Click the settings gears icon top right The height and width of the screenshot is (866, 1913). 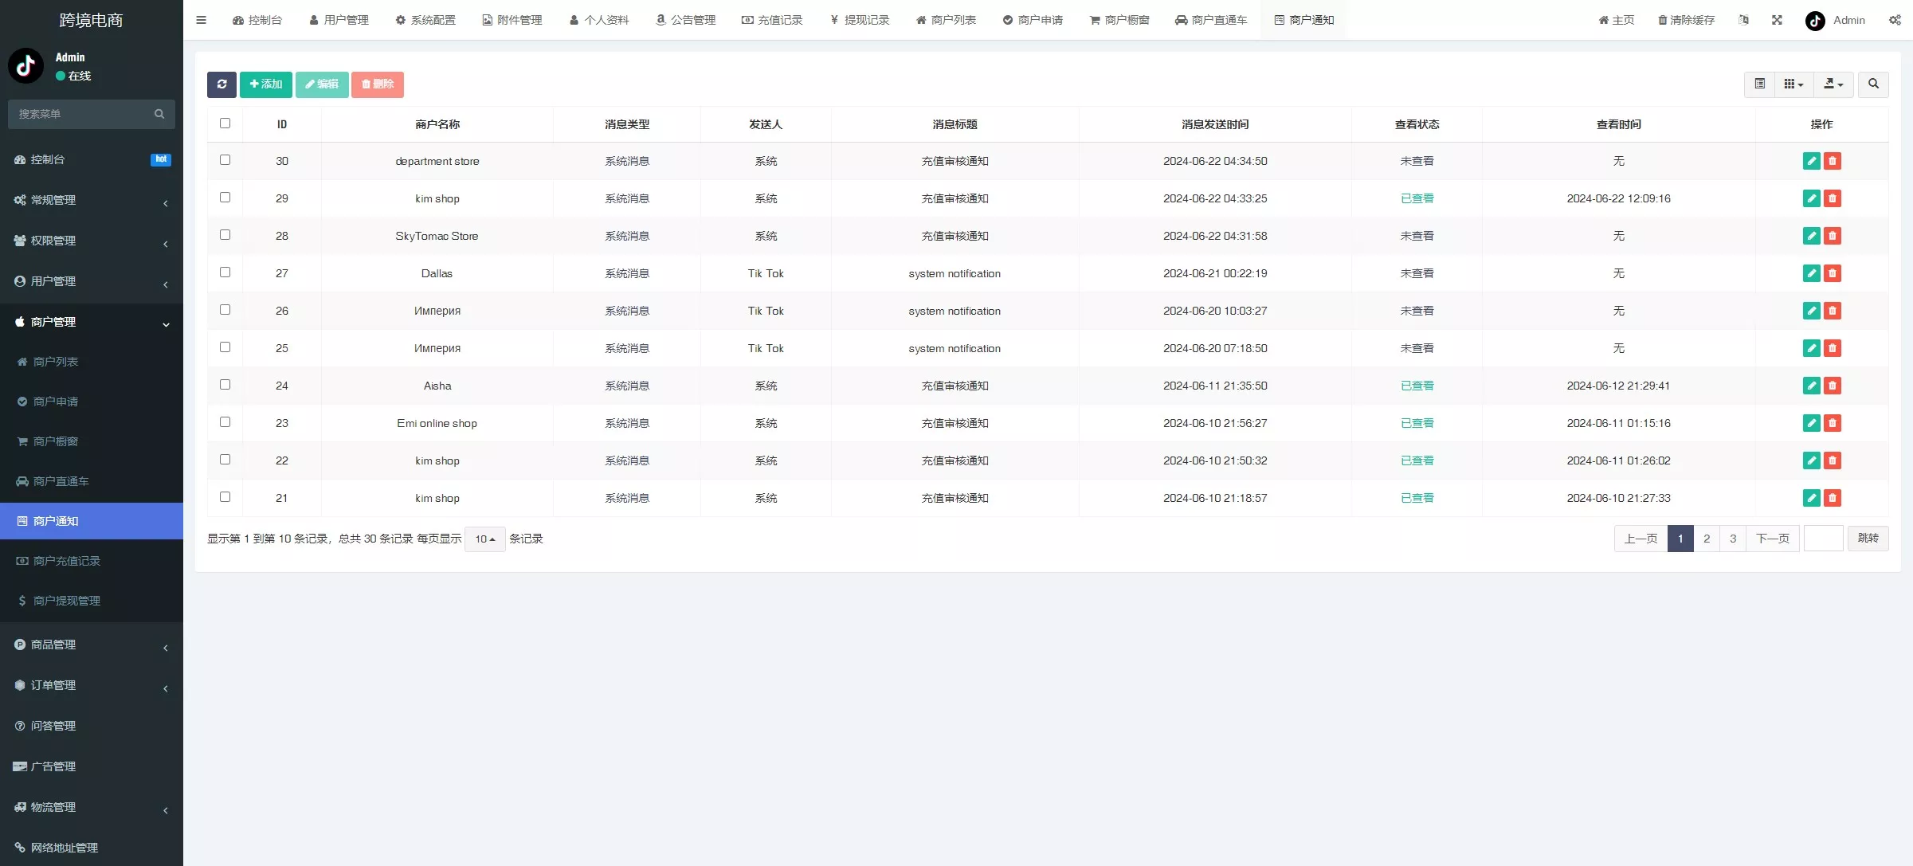[1895, 20]
